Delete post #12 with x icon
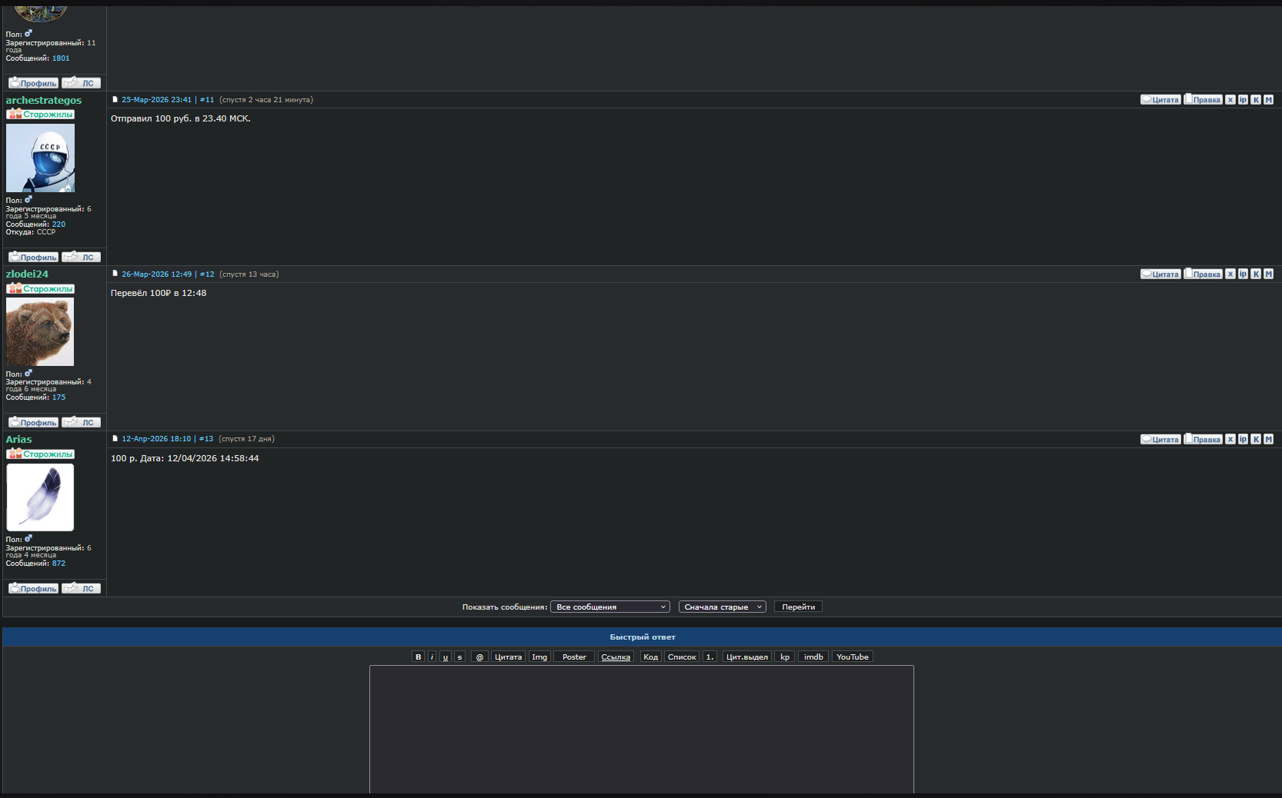Image resolution: width=1282 pixels, height=798 pixels. pyautogui.click(x=1230, y=274)
